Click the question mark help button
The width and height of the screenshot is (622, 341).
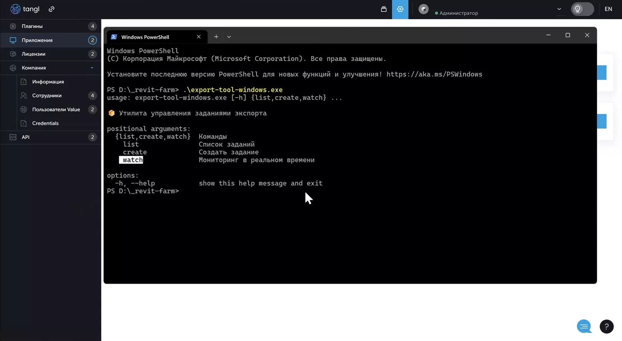[606, 326]
